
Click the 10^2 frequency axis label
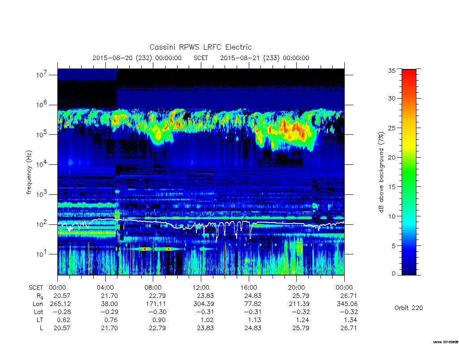(x=42, y=224)
